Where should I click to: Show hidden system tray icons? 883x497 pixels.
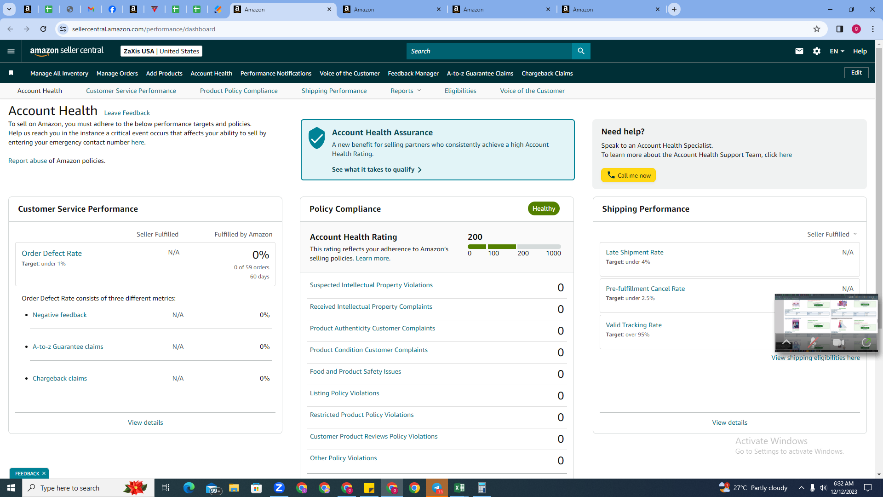coord(802,488)
